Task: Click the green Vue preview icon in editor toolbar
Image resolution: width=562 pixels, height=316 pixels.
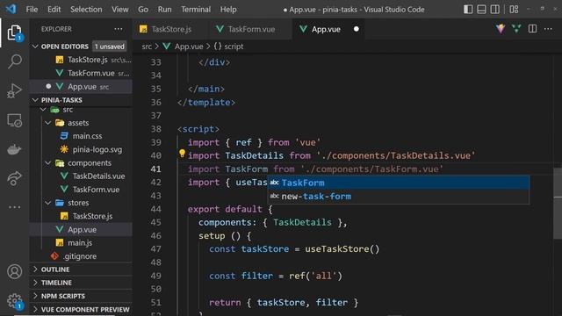Action: pos(516,29)
